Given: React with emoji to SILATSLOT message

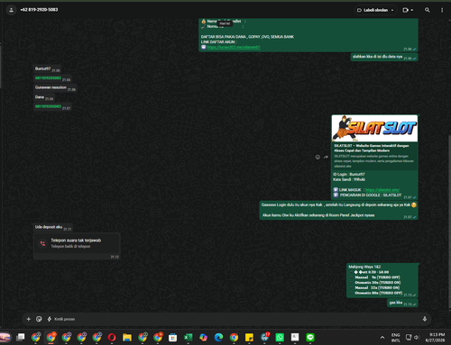Looking at the screenshot, I should (x=318, y=157).
